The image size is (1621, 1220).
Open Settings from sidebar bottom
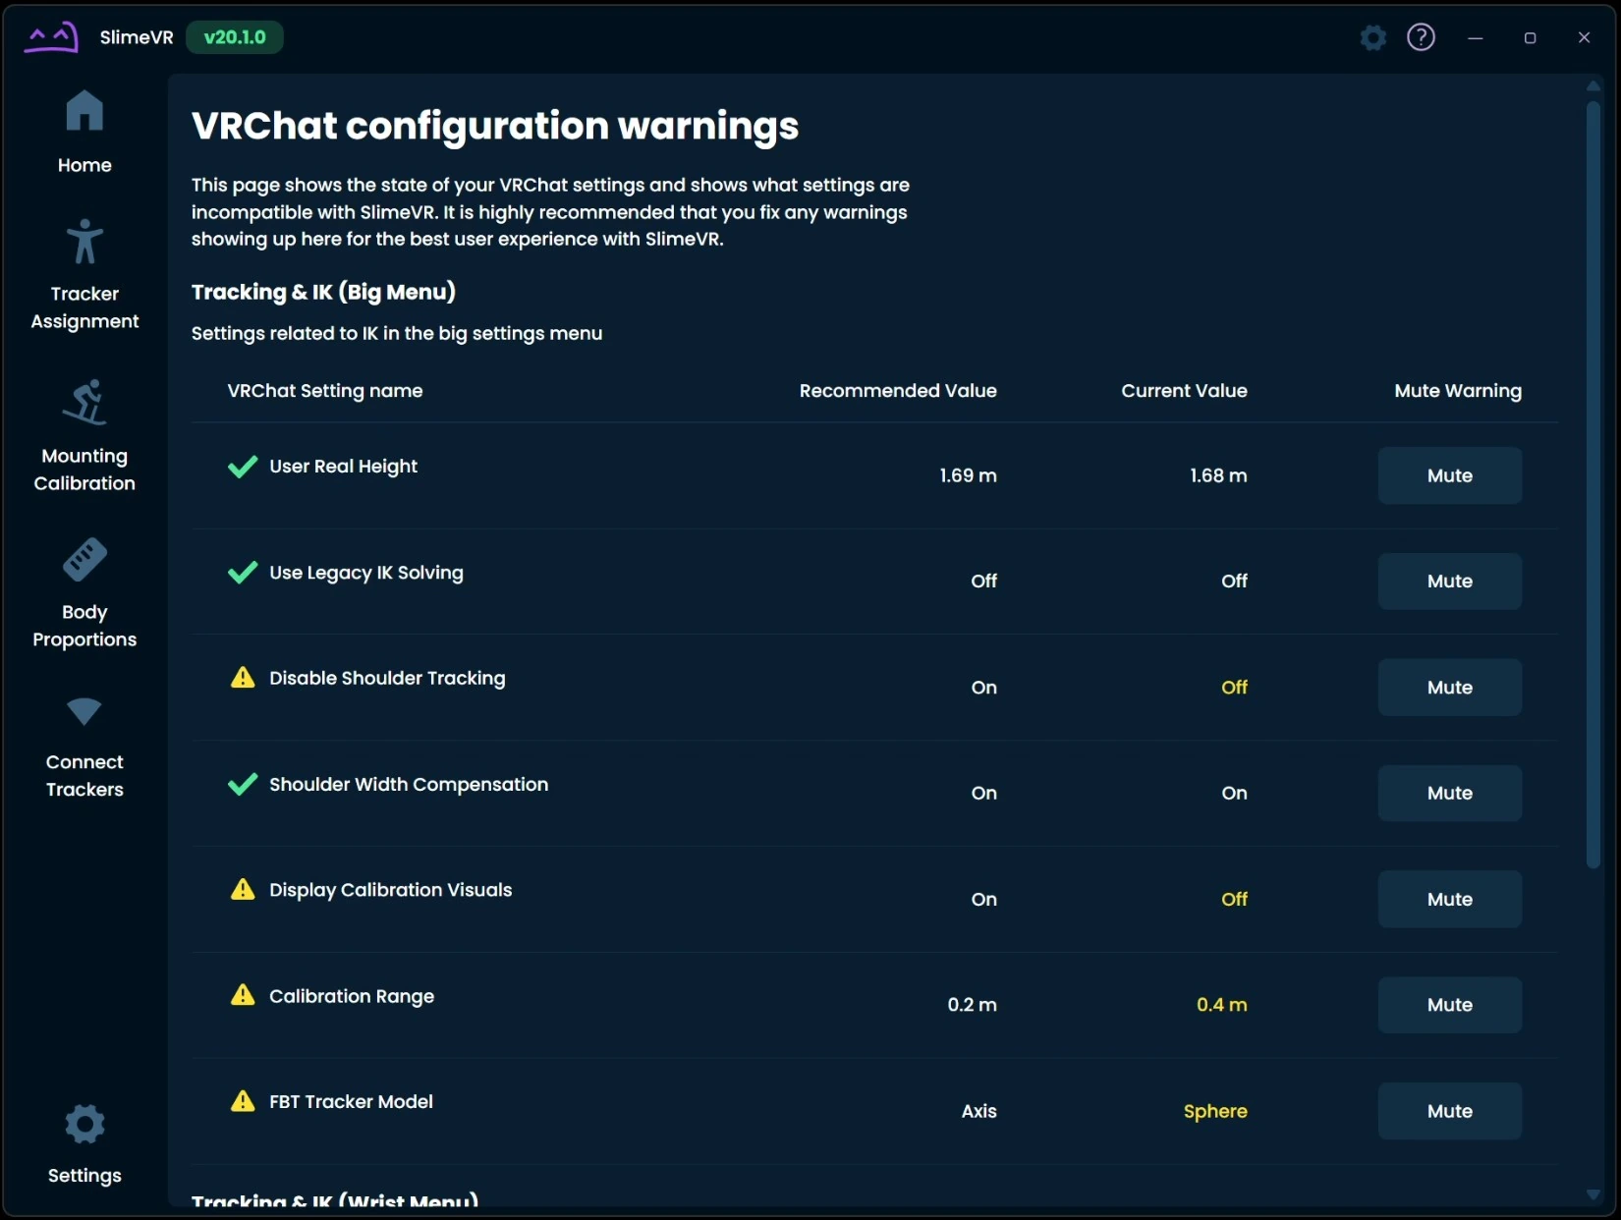[x=84, y=1144]
